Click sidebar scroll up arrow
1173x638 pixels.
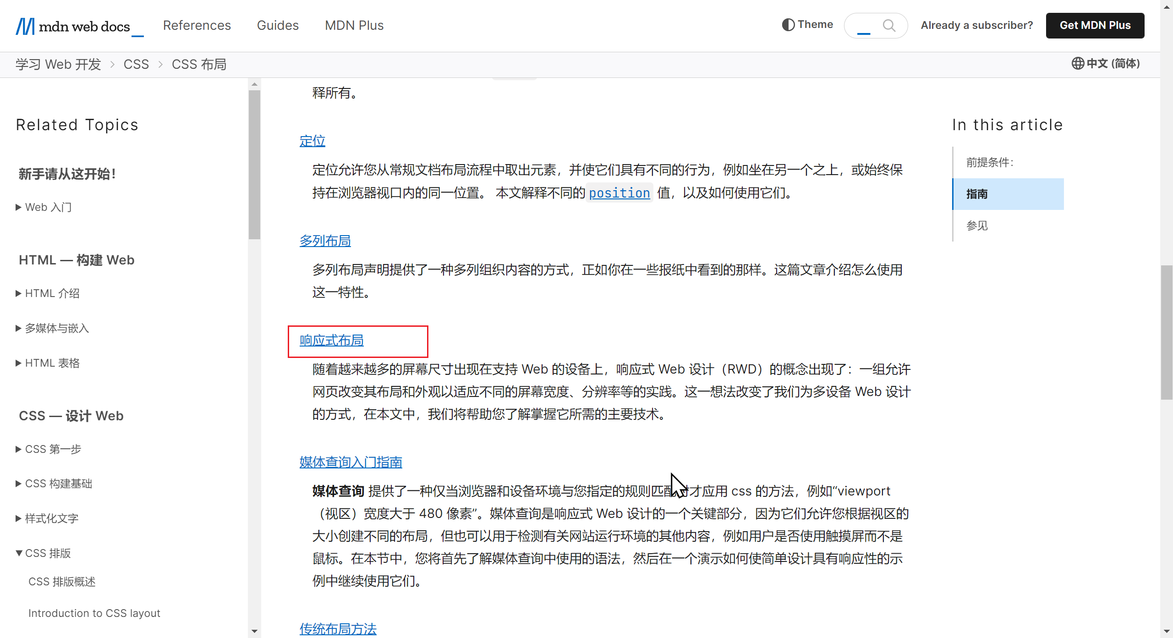254,84
